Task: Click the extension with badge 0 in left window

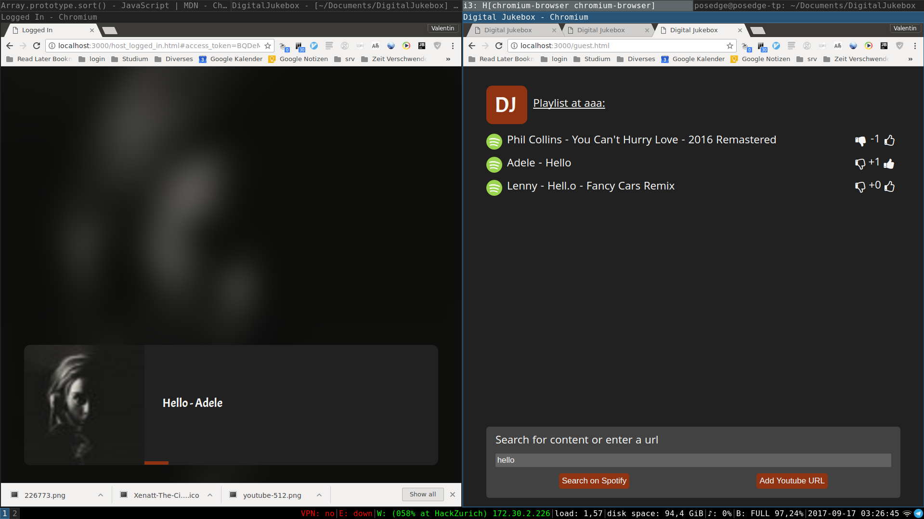Action: point(285,47)
